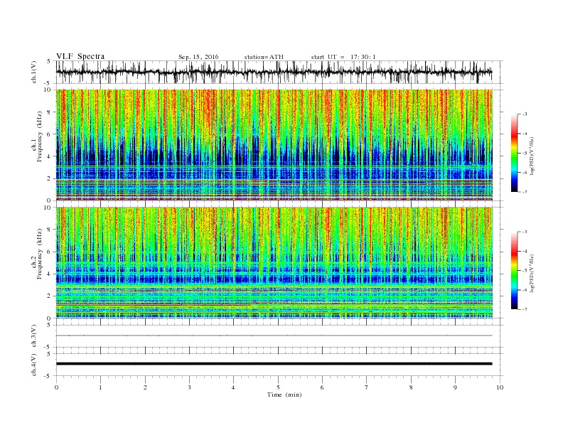Viewport: 563px width, 435px height.
Task: Click the "ch.2 Frequency (kHz)" axis label
Action: pyautogui.click(x=38, y=253)
